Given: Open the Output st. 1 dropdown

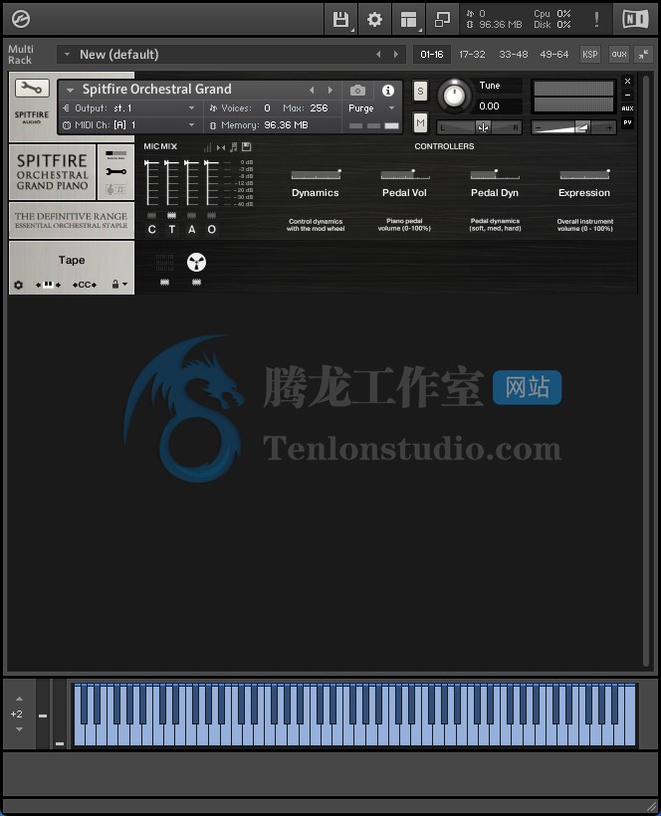Looking at the screenshot, I should coord(128,108).
